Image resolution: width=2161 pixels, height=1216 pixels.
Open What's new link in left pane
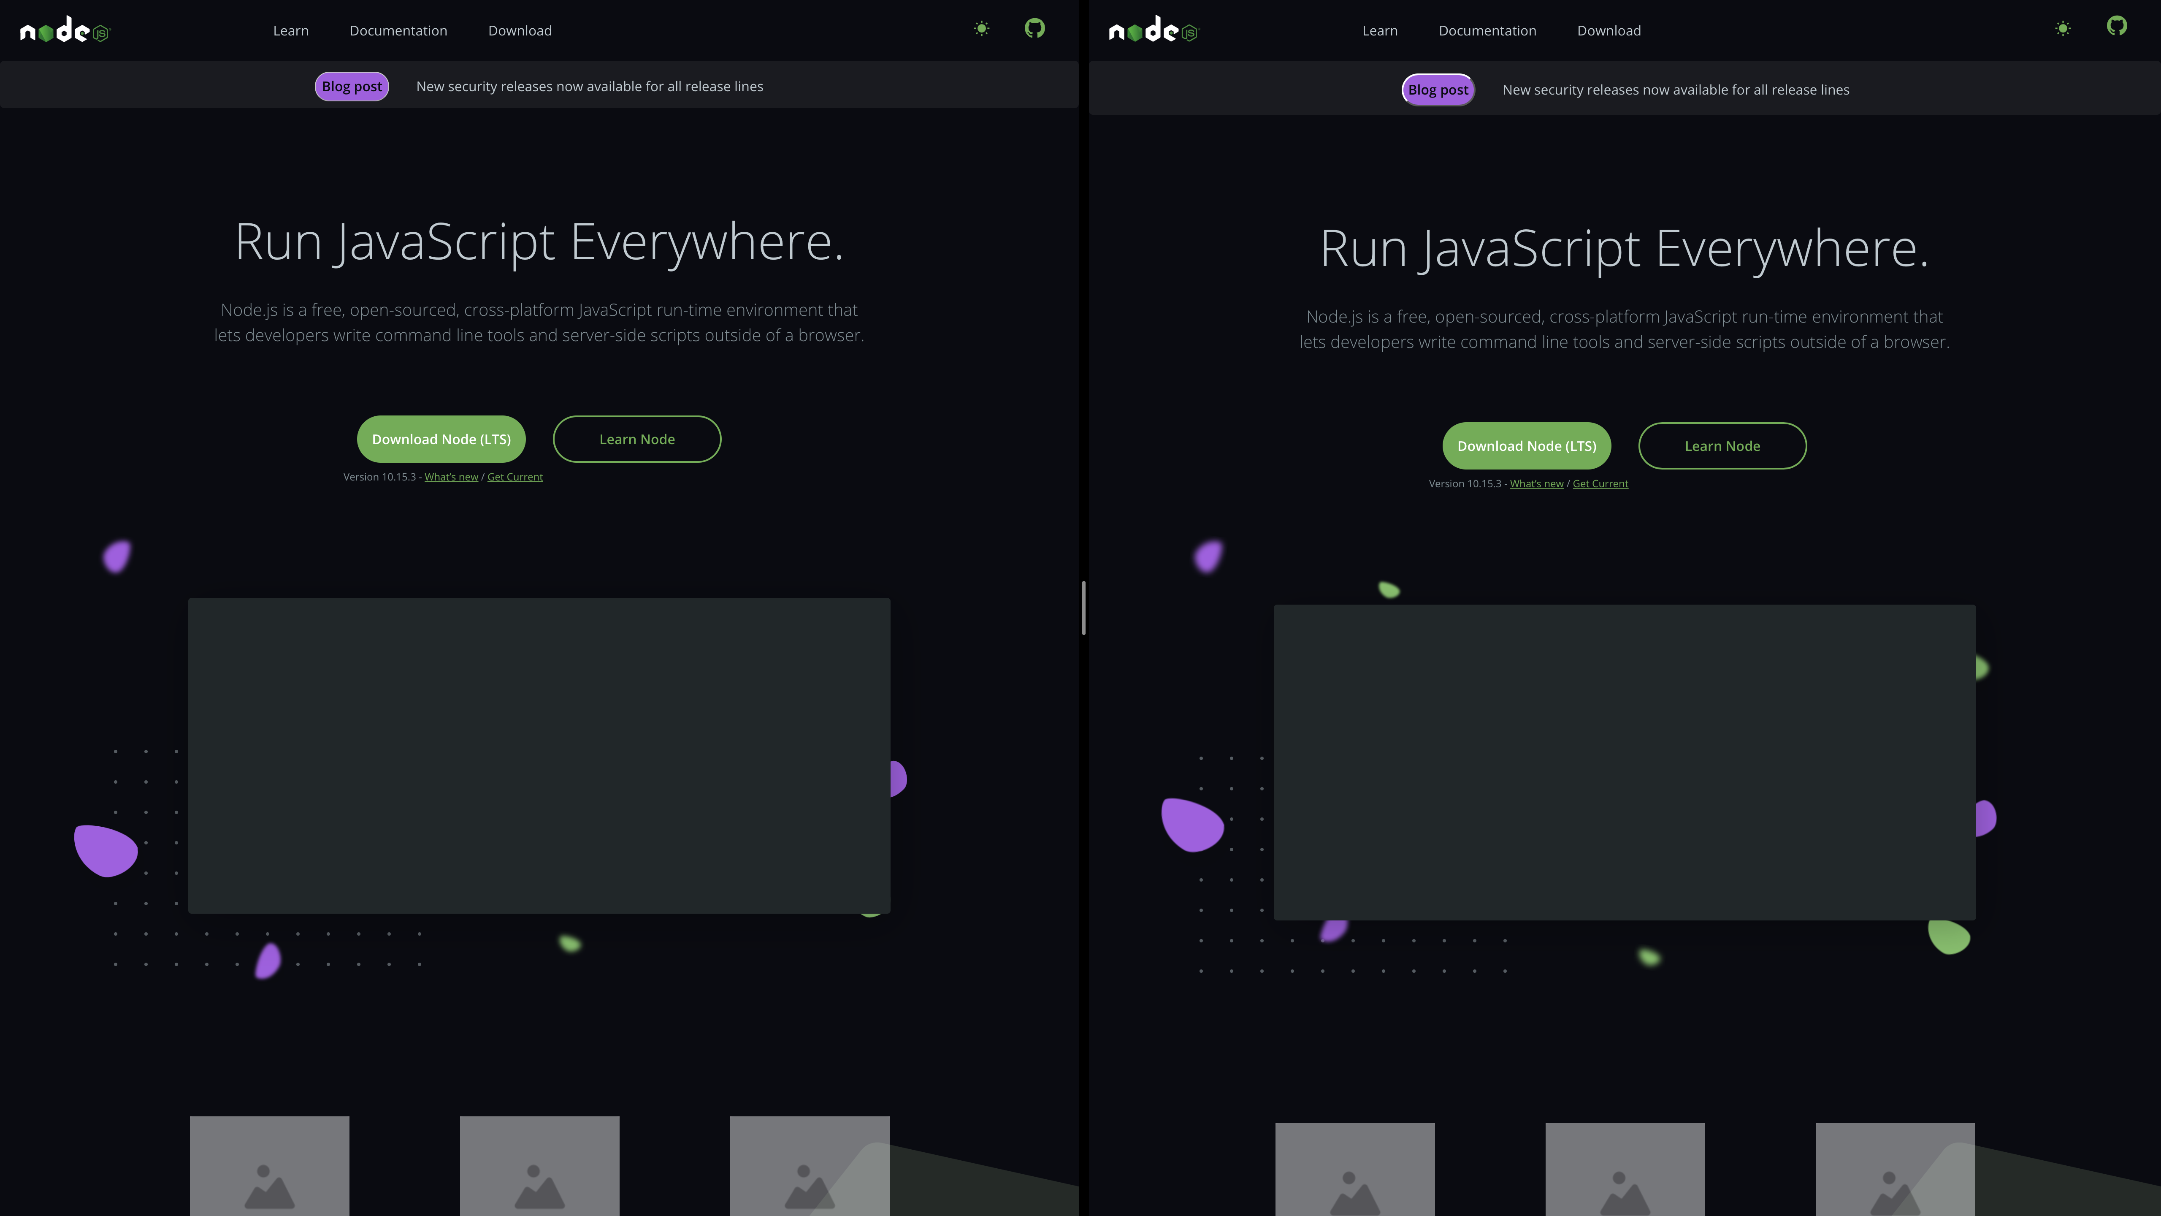450,478
